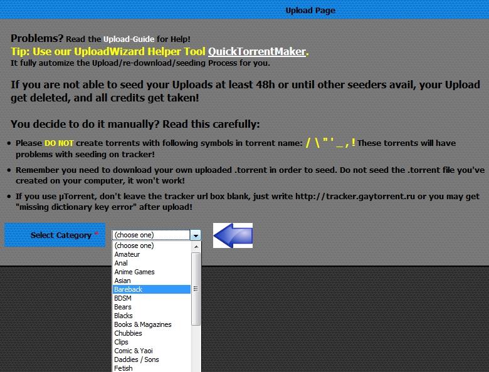Open the Upload-Guide help link
Screen dimensions: 489x372
(x=129, y=39)
